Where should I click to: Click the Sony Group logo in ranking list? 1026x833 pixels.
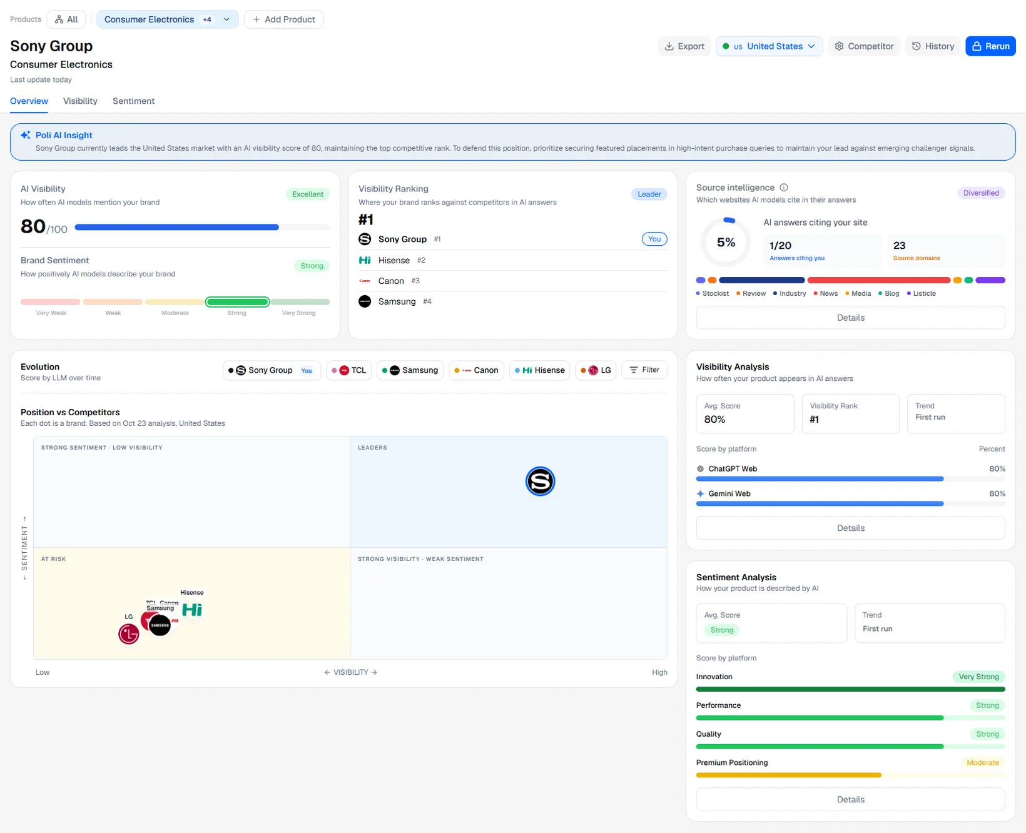pyautogui.click(x=365, y=239)
